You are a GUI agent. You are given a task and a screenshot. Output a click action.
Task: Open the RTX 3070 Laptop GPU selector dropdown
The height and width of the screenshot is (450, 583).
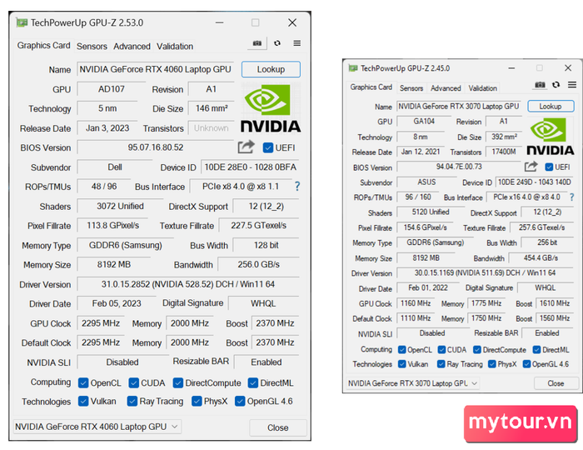(413, 383)
